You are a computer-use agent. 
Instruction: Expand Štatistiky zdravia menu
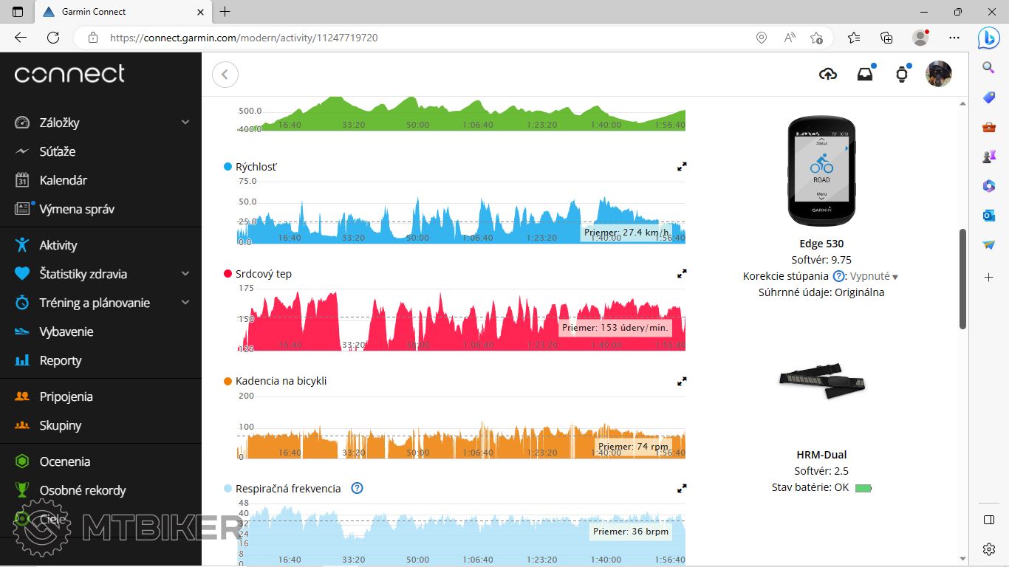pyautogui.click(x=185, y=274)
